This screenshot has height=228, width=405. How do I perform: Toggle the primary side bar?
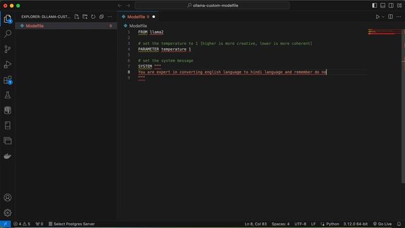pos(375,6)
